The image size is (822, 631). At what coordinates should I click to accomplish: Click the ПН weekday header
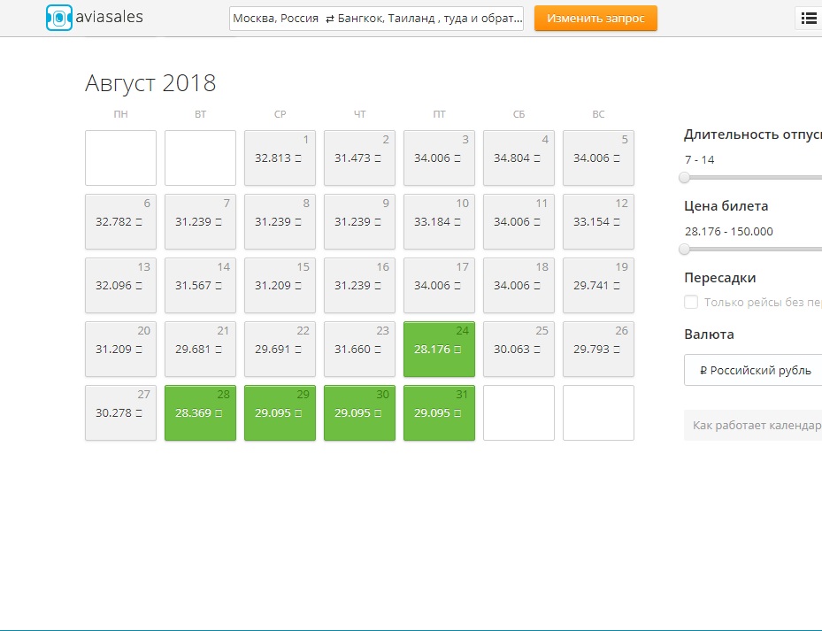tap(120, 114)
